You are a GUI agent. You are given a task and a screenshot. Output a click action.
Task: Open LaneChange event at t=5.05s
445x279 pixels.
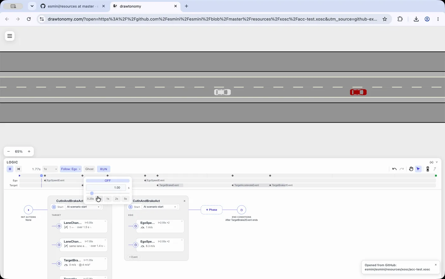84,226
